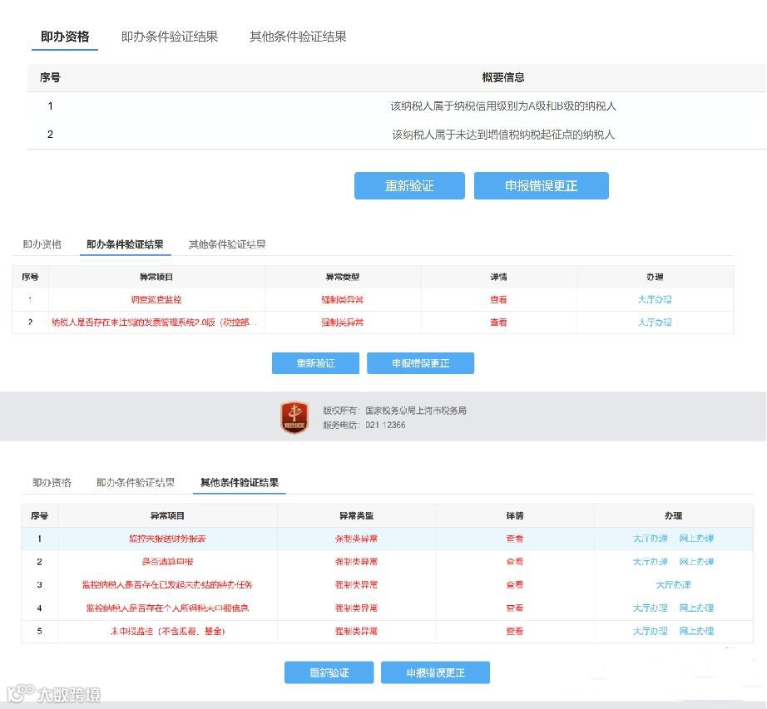The width and height of the screenshot is (767, 709).
Task: Click 网上办理 for 个人所得税 row 4
Action: (696, 608)
